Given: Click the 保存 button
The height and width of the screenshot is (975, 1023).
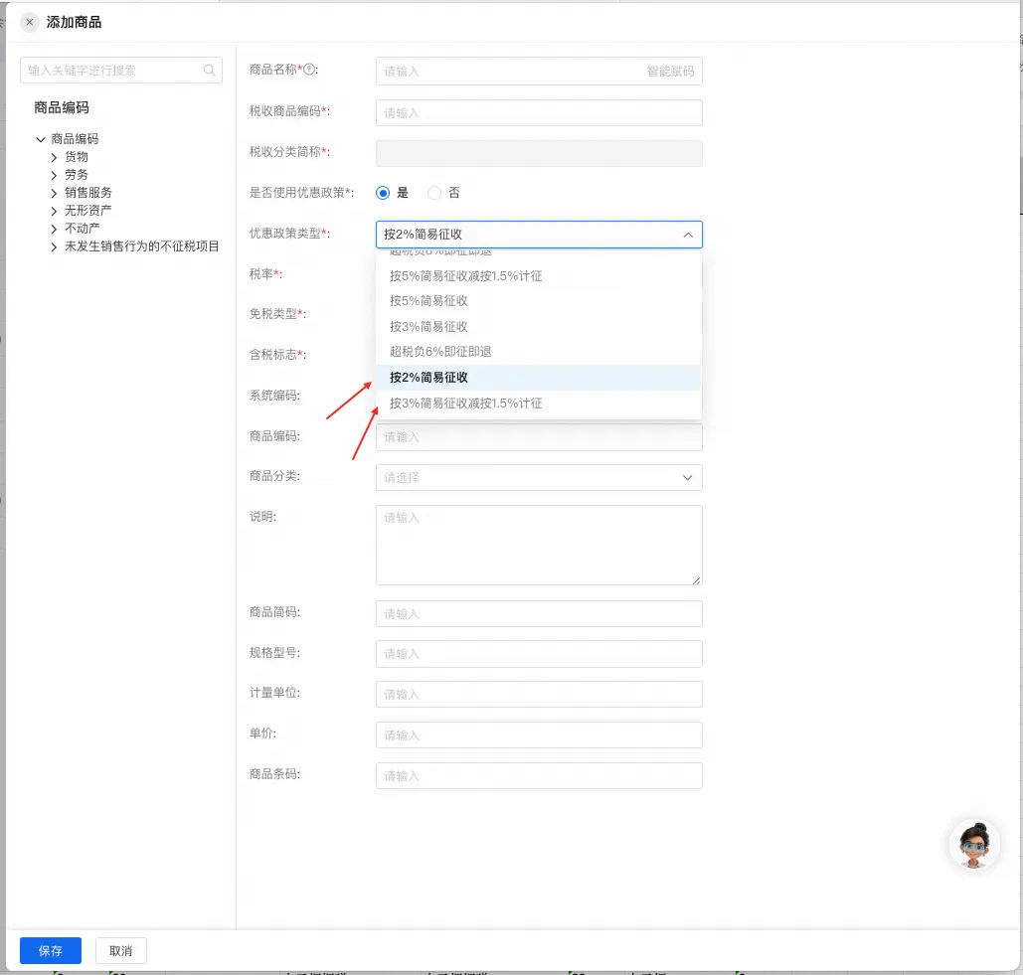Looking at the screenshot, I should (51, 951).
